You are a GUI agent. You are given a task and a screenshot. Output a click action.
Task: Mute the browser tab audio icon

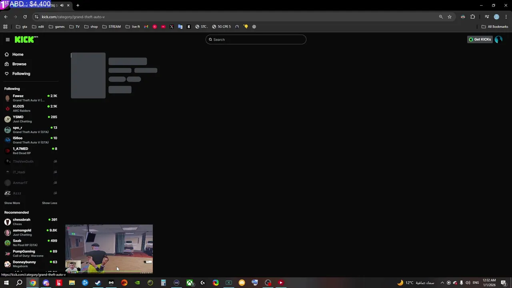pyautogui.click(x=62, y=5)
